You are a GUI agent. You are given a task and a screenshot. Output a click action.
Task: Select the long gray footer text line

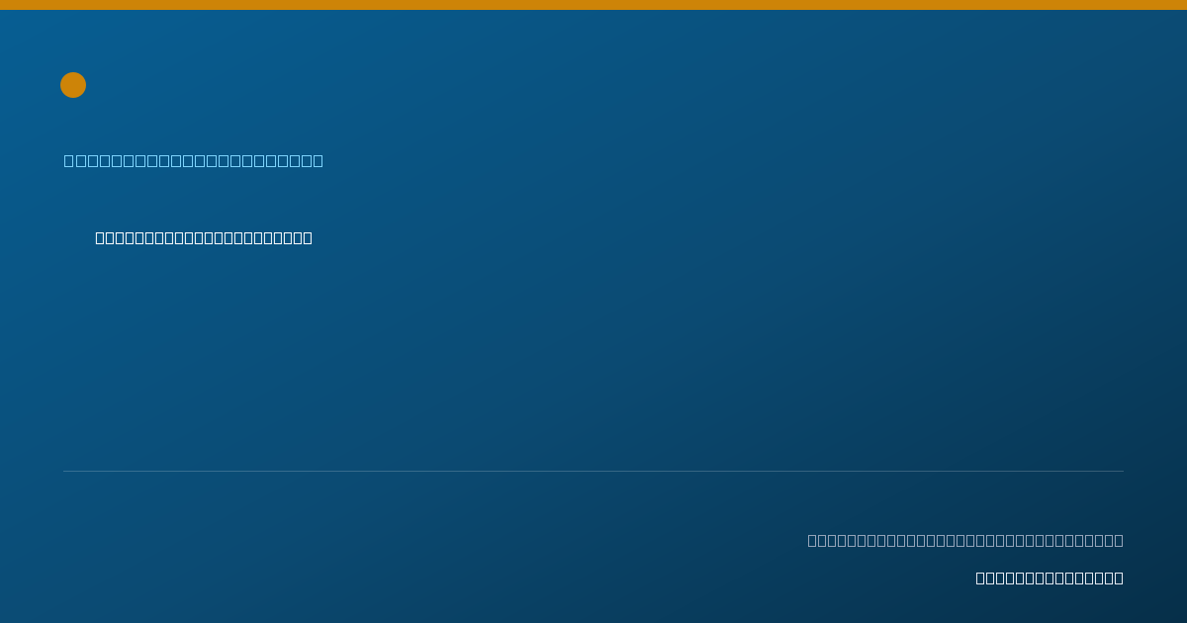965,540
